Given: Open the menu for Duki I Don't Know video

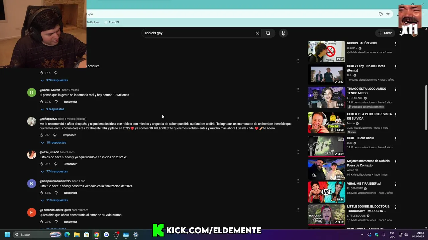Looking at the screenshot, I should tap(396, 139).
